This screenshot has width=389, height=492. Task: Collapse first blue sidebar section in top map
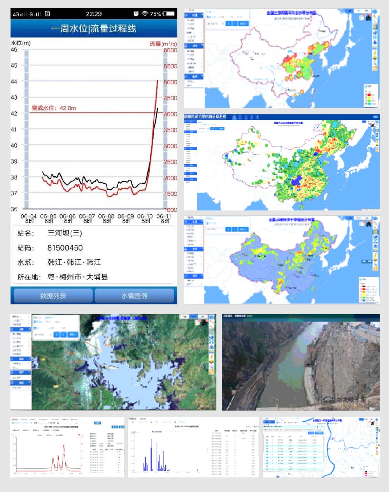tap(194, 15)
